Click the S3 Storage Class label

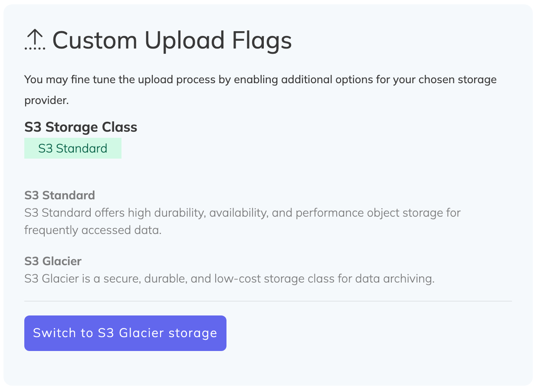point(80,127)
